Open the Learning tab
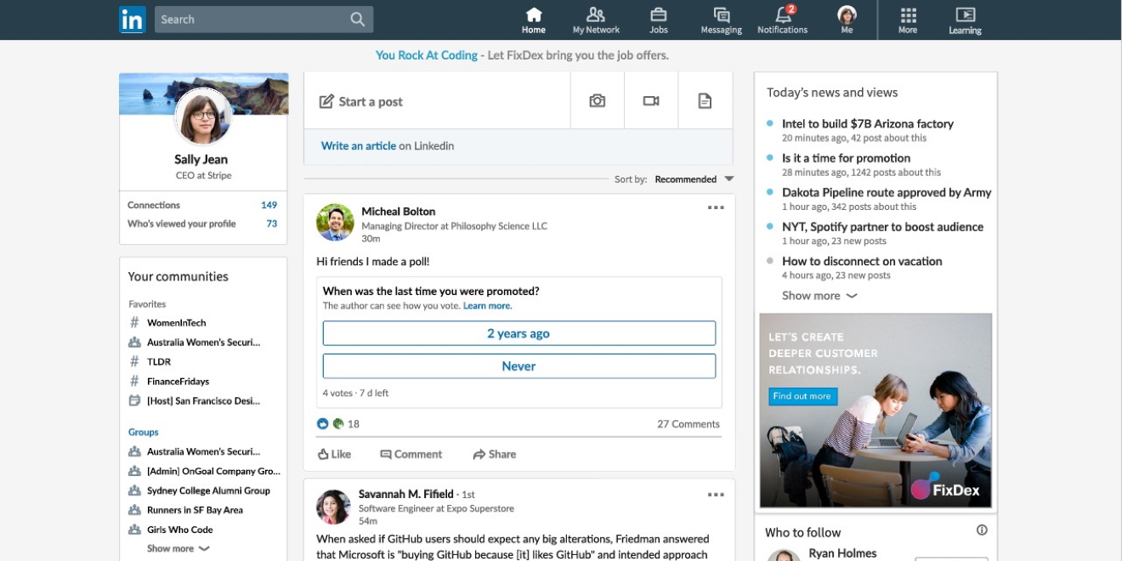The height and width of the screenshot is (561, 1122). [965, 20]
